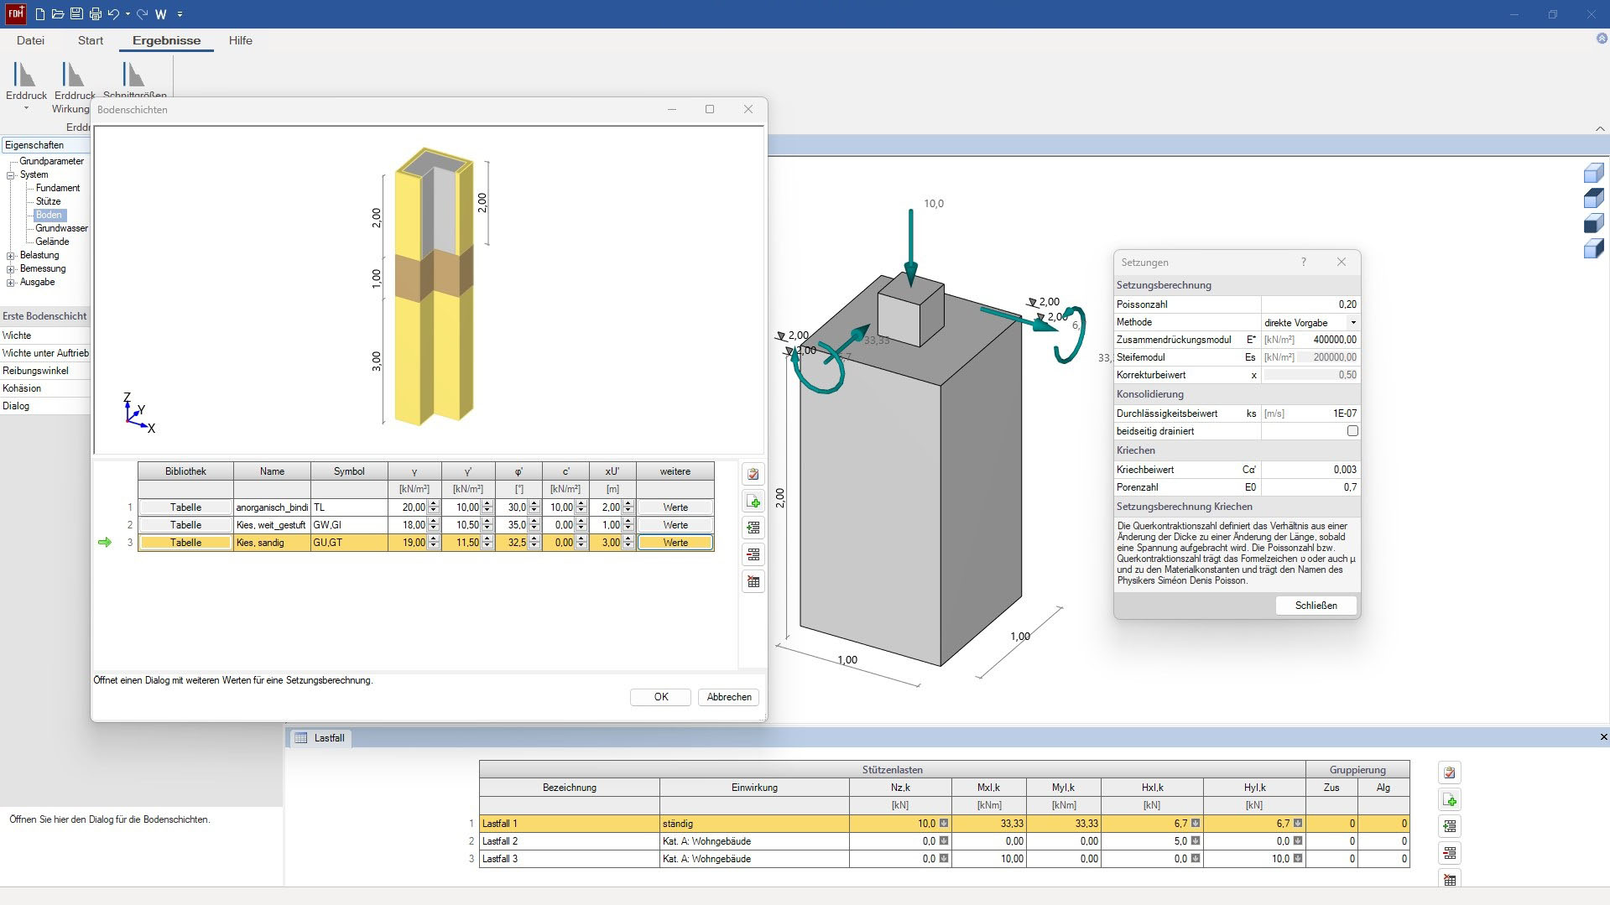The height and width of the screenshot is (905, 1610).
Task: Collapse the System tree node
Action: (11, 175)
